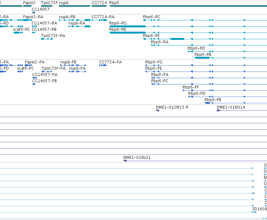
Task: Select BAC clone DME1-012M23.R label
Action: tap(172, 107)
